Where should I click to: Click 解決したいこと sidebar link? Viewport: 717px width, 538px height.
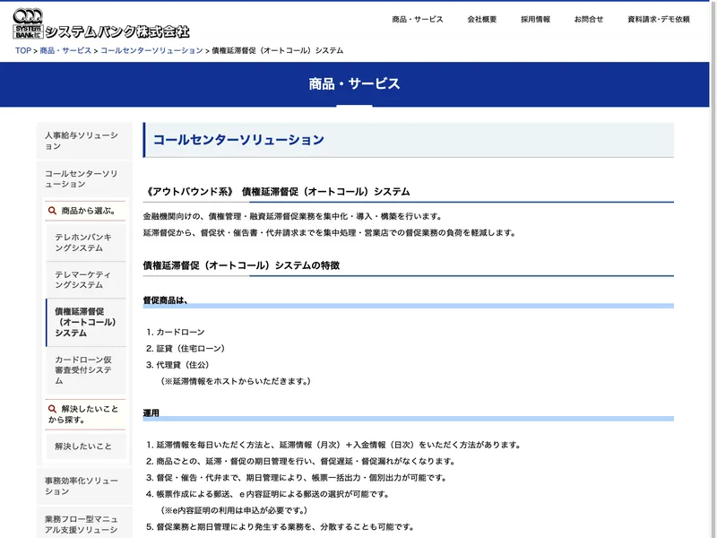pyautogui.click(x=83, y=446)
